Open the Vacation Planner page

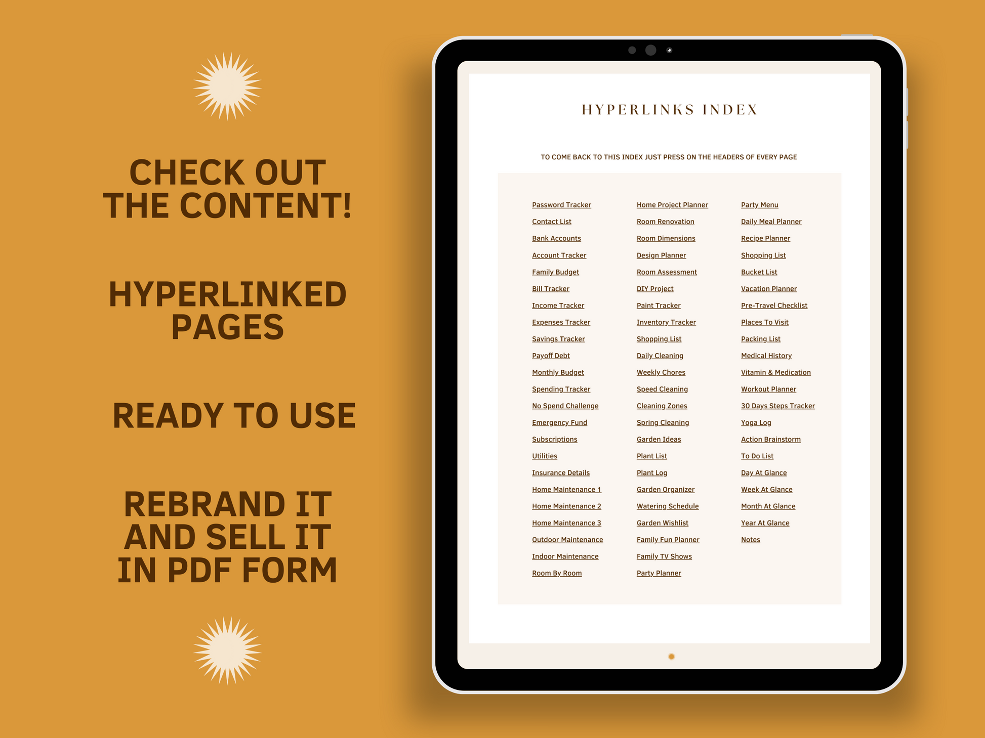click(768, 288)
